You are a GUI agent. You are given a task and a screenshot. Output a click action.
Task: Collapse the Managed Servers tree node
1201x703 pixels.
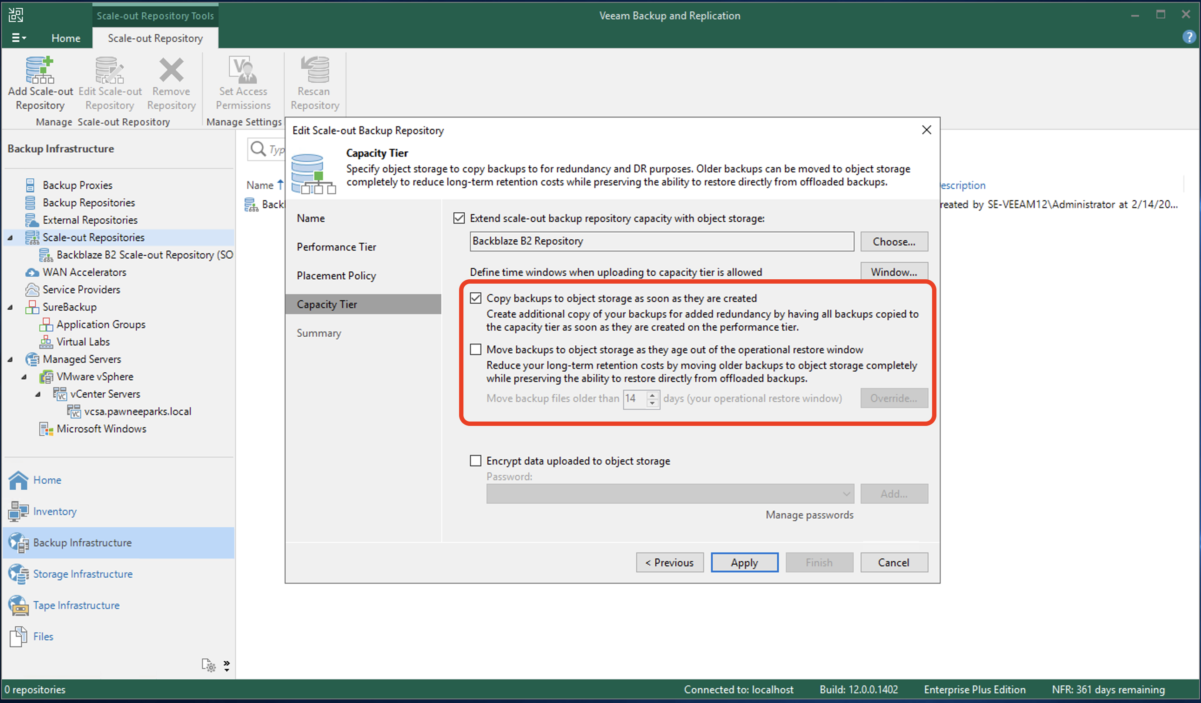pyautogui.click(x=10, y=359)
